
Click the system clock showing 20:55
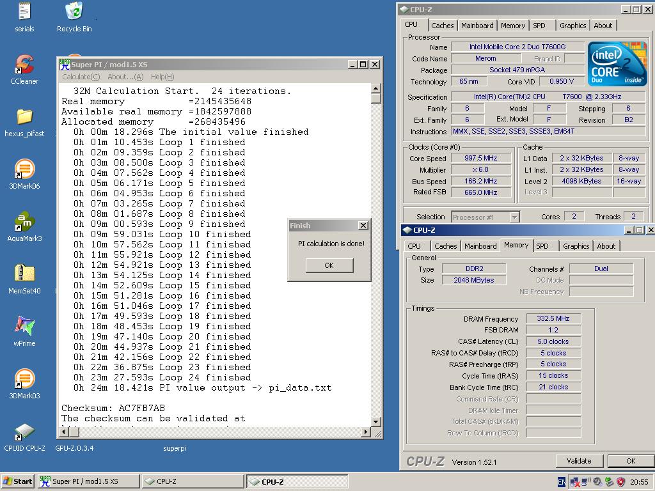coord(639,482)
